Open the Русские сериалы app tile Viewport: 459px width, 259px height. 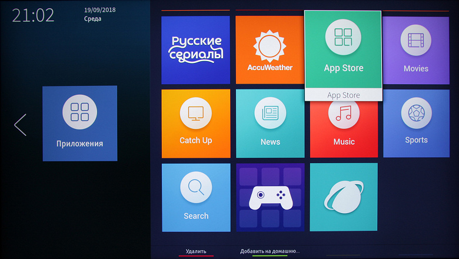pyautogui.click(x=195, y=50)
